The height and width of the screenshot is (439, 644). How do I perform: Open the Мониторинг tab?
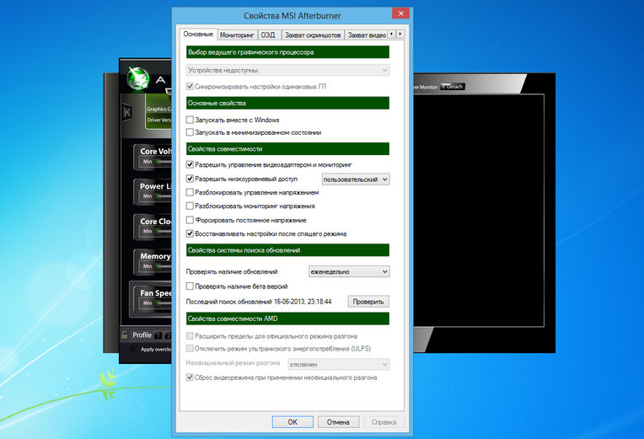[x=237, y=35]
